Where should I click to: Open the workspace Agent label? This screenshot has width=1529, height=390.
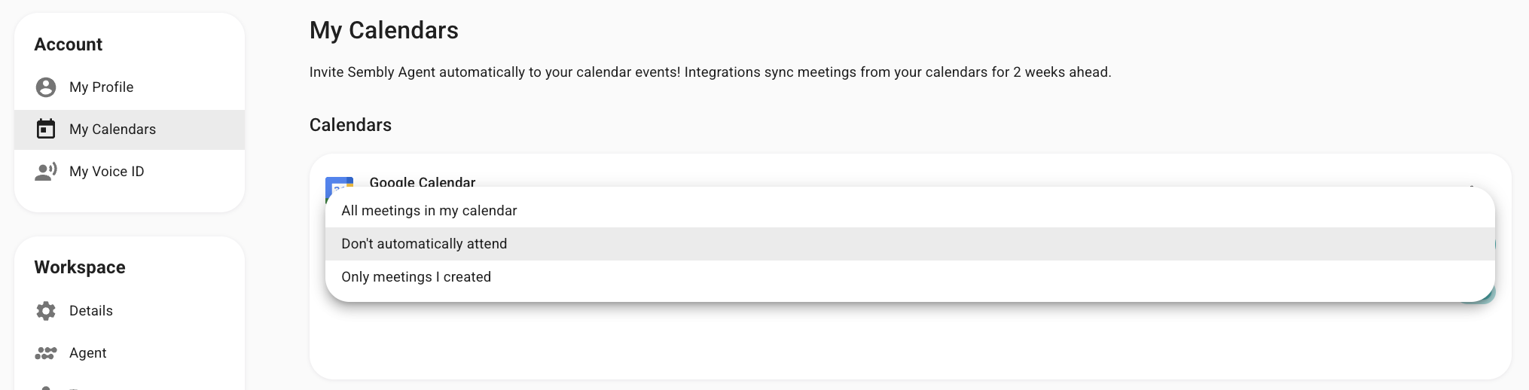click(x=87, y=353)
